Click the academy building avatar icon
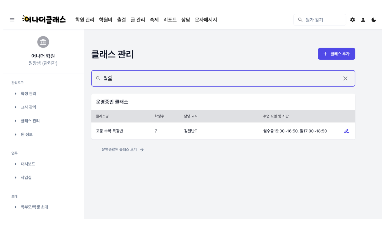Image resolution: width=389 pixels, height=226 pixels. tap(43, 42)
